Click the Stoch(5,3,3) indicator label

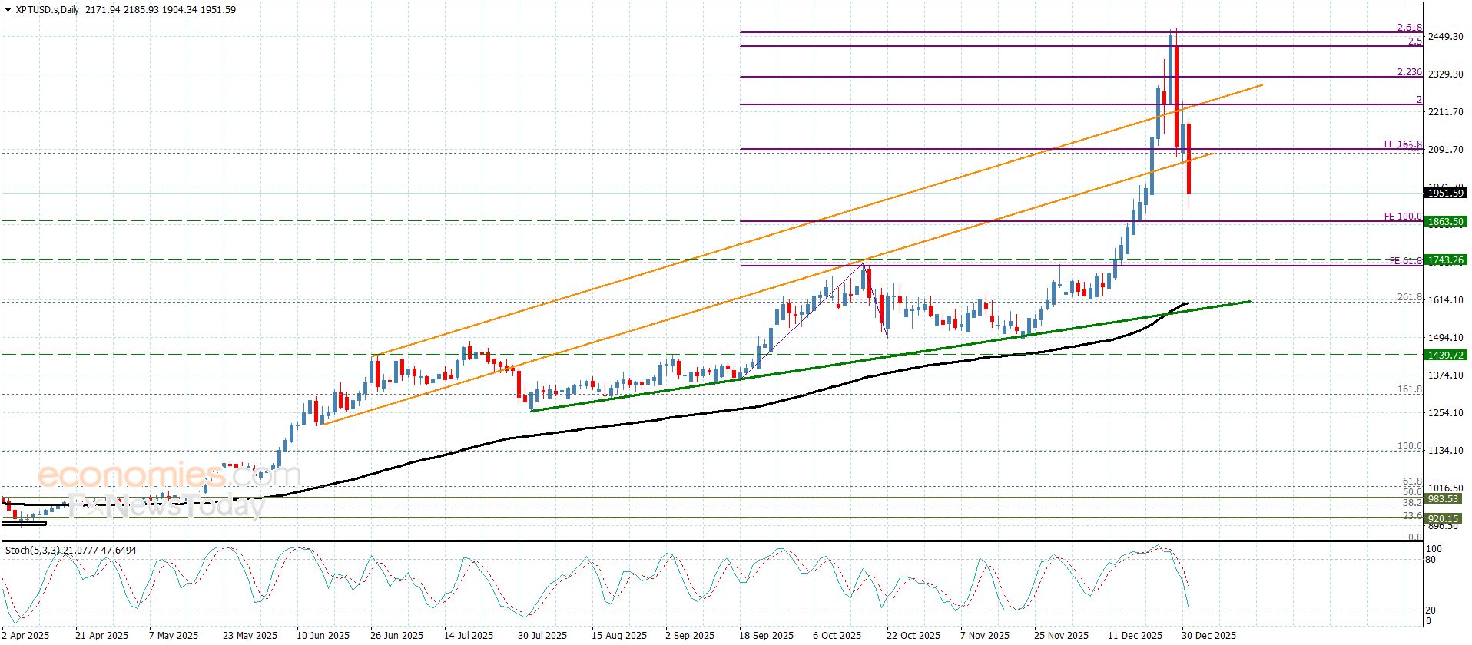coord(31,551)
